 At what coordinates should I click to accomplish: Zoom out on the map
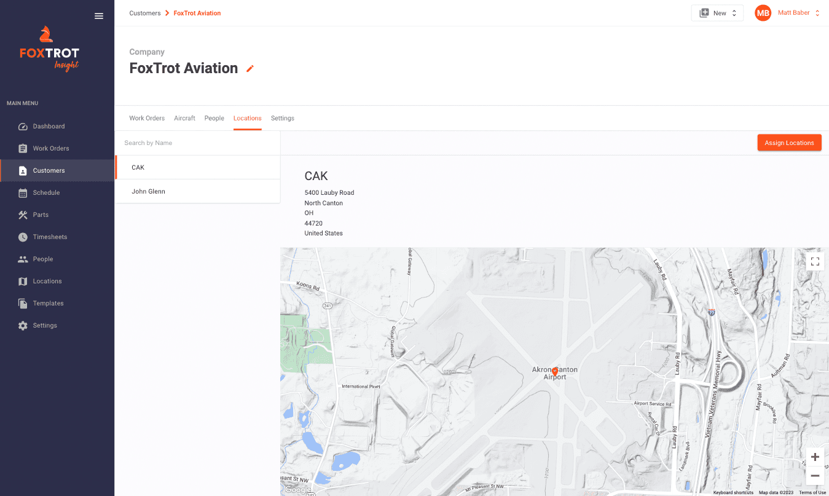pyautogui.click(x=815, y=476)
